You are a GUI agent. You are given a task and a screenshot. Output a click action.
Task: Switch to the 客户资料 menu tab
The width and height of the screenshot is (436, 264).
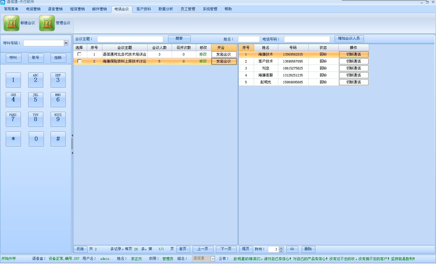click(x=144, y=9)
